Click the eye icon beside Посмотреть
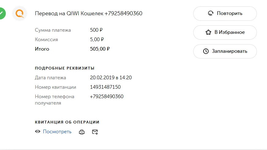Image resolution: width=267 pixels, height=150 pixels. [38, 132]
